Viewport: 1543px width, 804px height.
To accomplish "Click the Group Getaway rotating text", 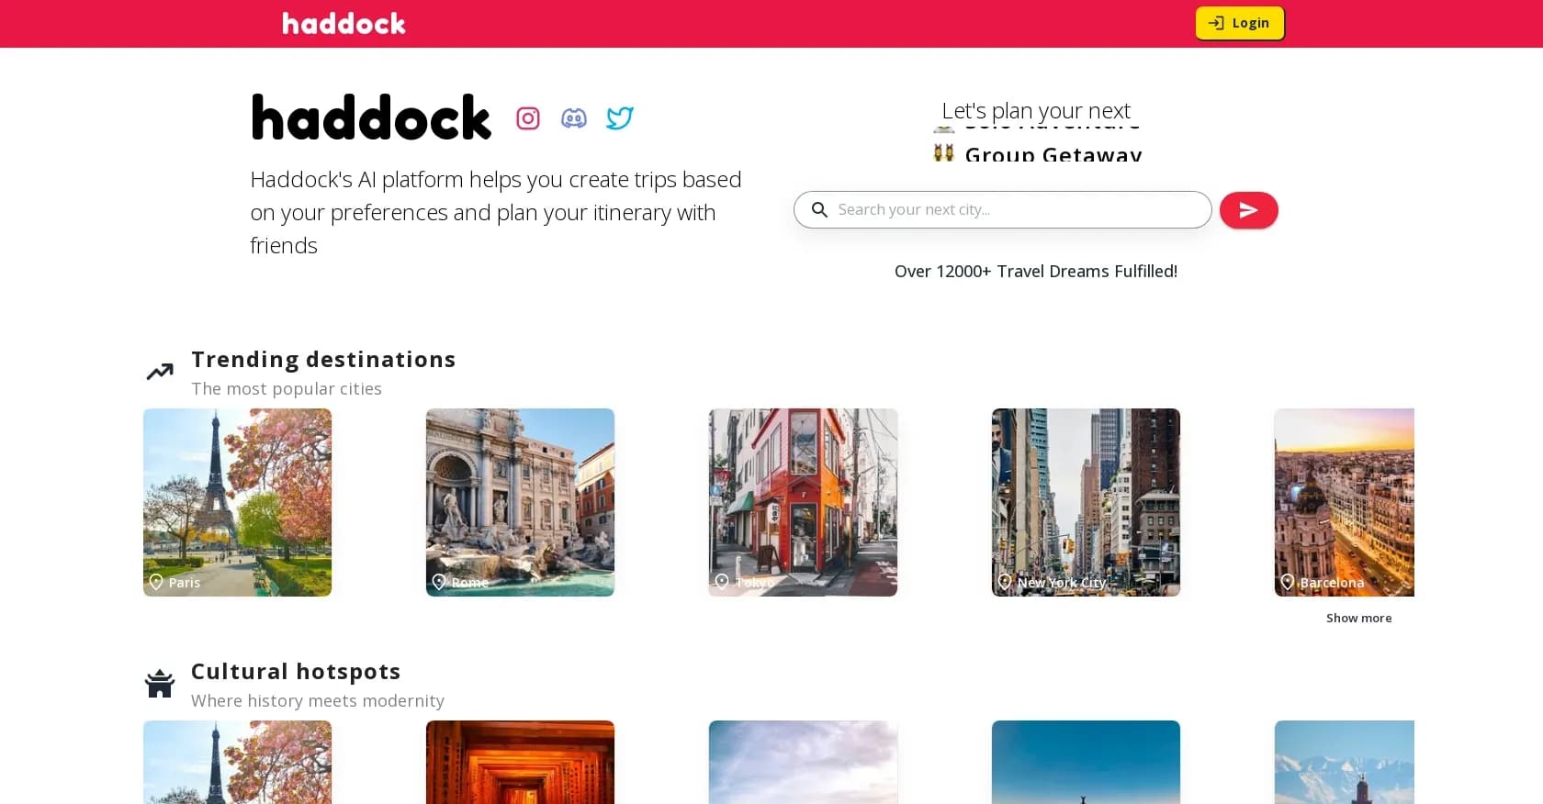I will (x=1038, y=153).
